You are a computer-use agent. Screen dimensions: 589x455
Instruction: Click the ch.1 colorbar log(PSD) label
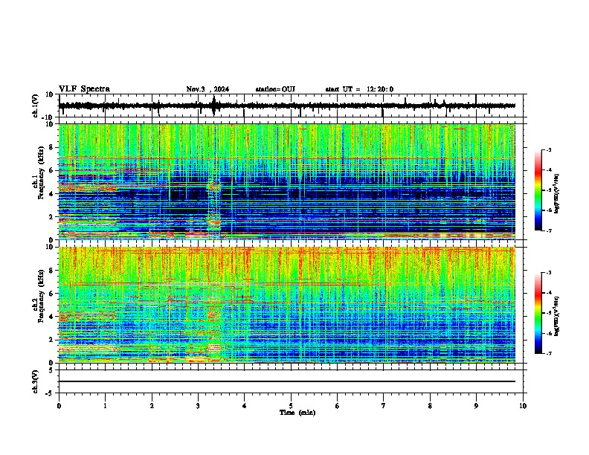556,194
